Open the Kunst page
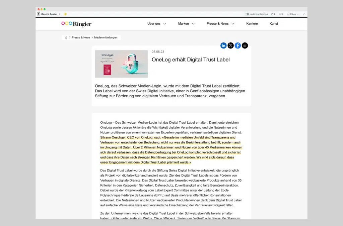 coord(274,24)
